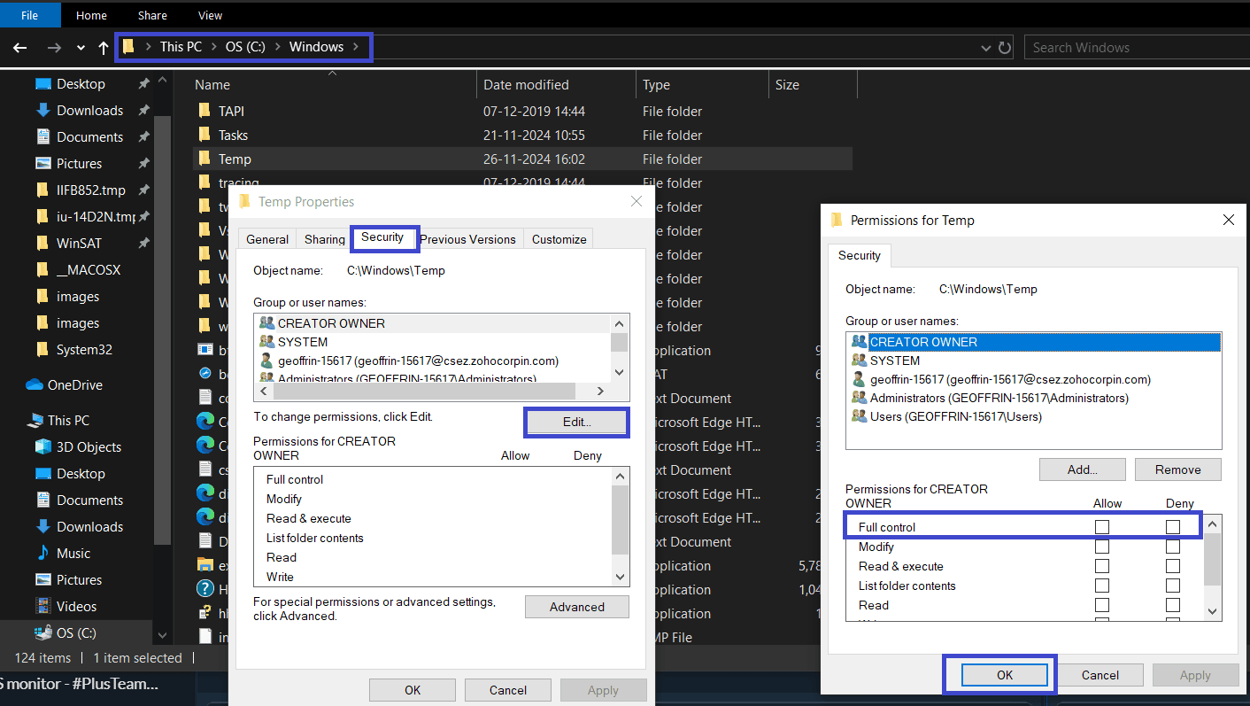
Task: Click the Edit button to change permissions
Action: [576, 423]
